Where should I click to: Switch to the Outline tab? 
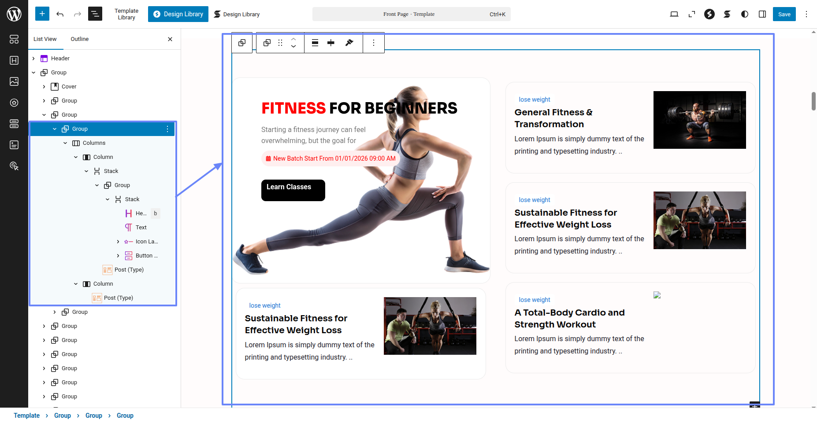coord(79,39)
